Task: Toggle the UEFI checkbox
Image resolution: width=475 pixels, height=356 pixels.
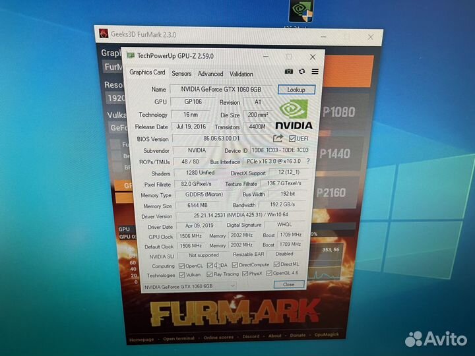Action: (292, 138)
